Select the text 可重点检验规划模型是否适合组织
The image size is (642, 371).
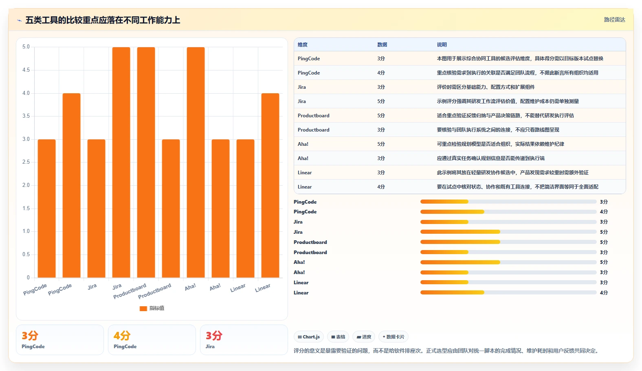tap(474, 144)
